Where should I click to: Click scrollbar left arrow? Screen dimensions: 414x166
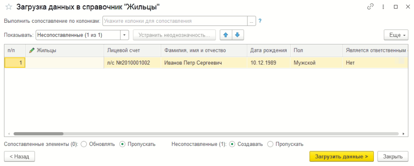click(x=8, y=134)
